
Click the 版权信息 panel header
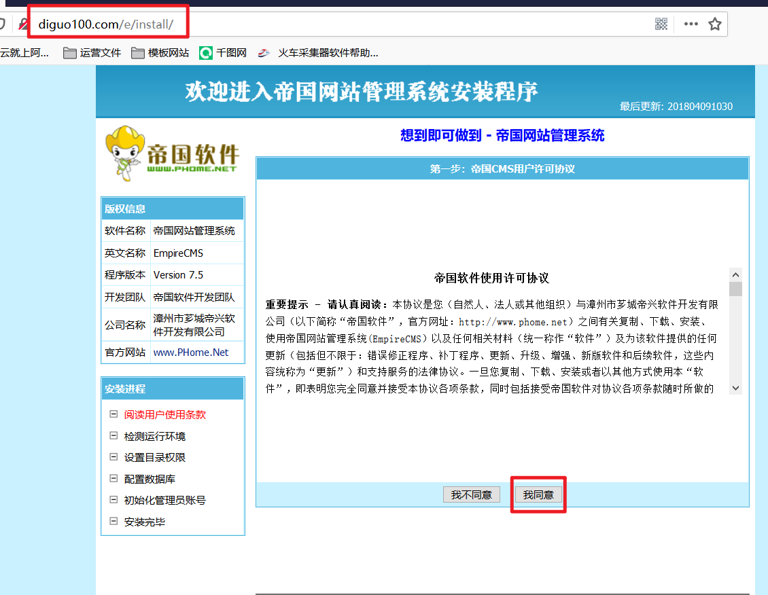[173, 209]
